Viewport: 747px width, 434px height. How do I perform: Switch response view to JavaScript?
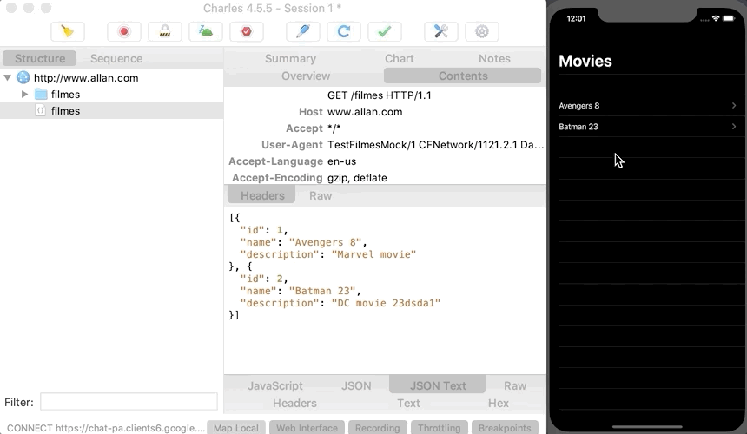[x=274, y=385]
